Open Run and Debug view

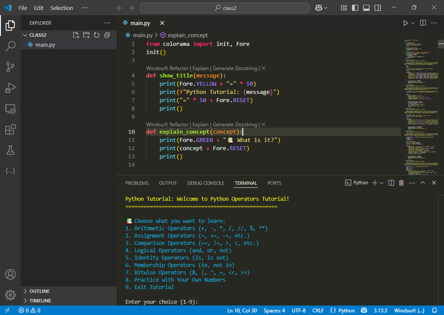10,88
